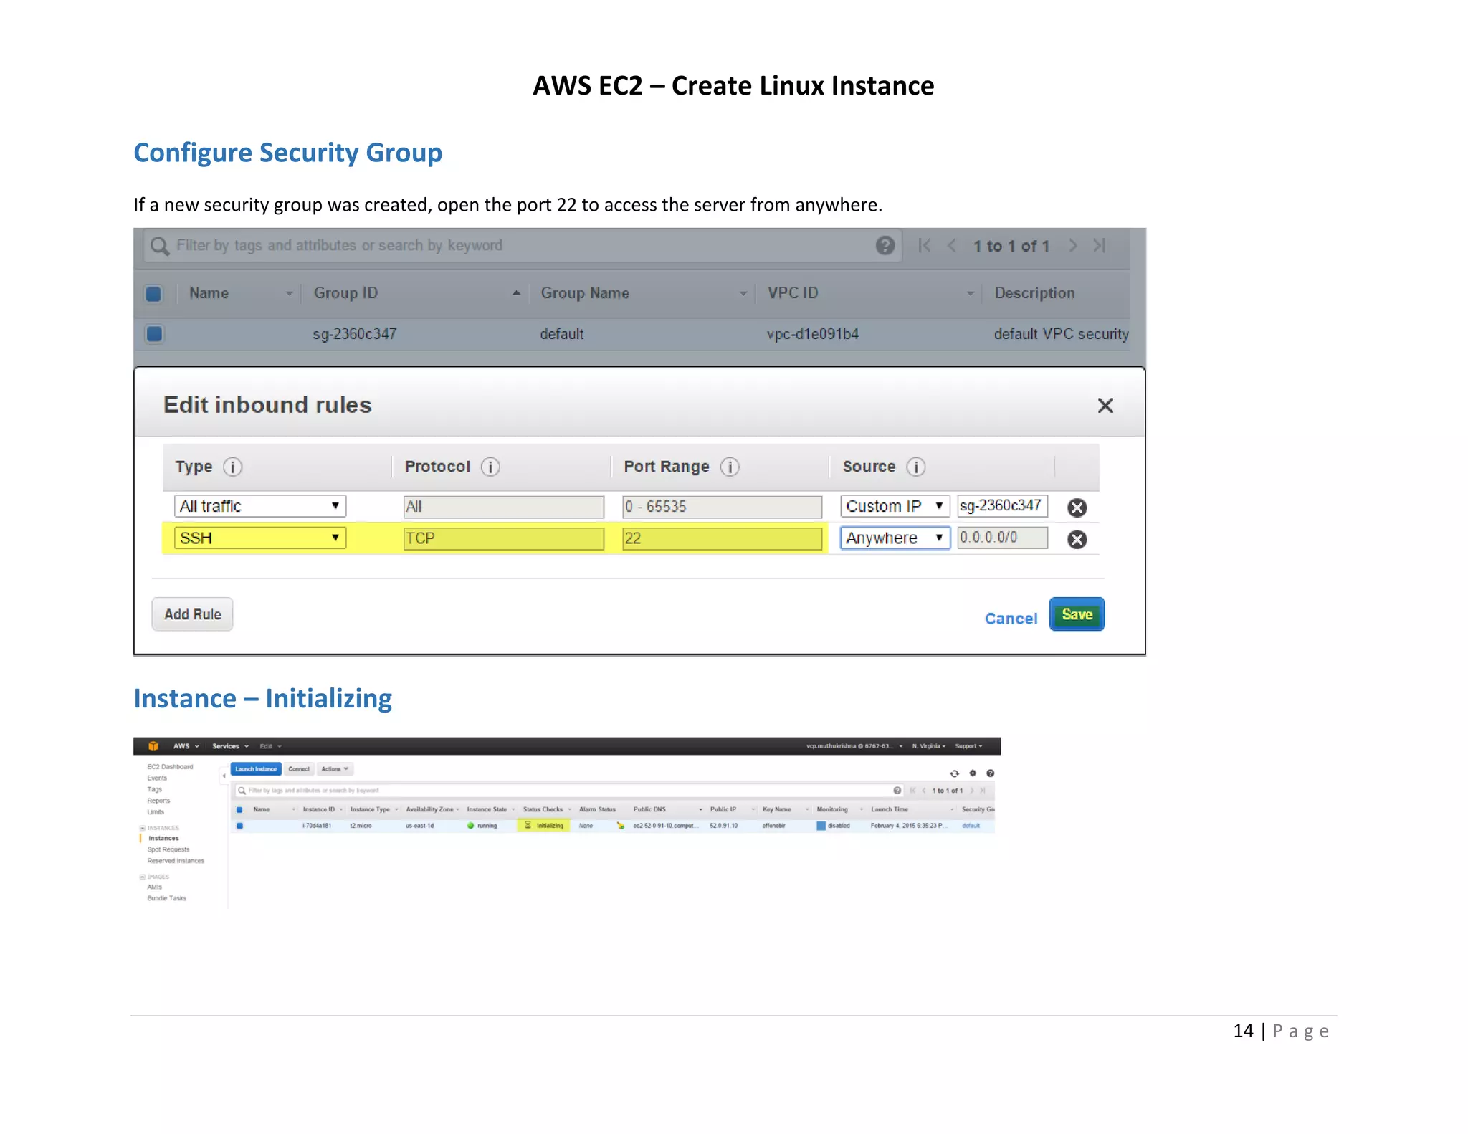Collapse the INSTANCES sidebar section
This screenshot has width=1468, height=1134.
pos(143,828)
